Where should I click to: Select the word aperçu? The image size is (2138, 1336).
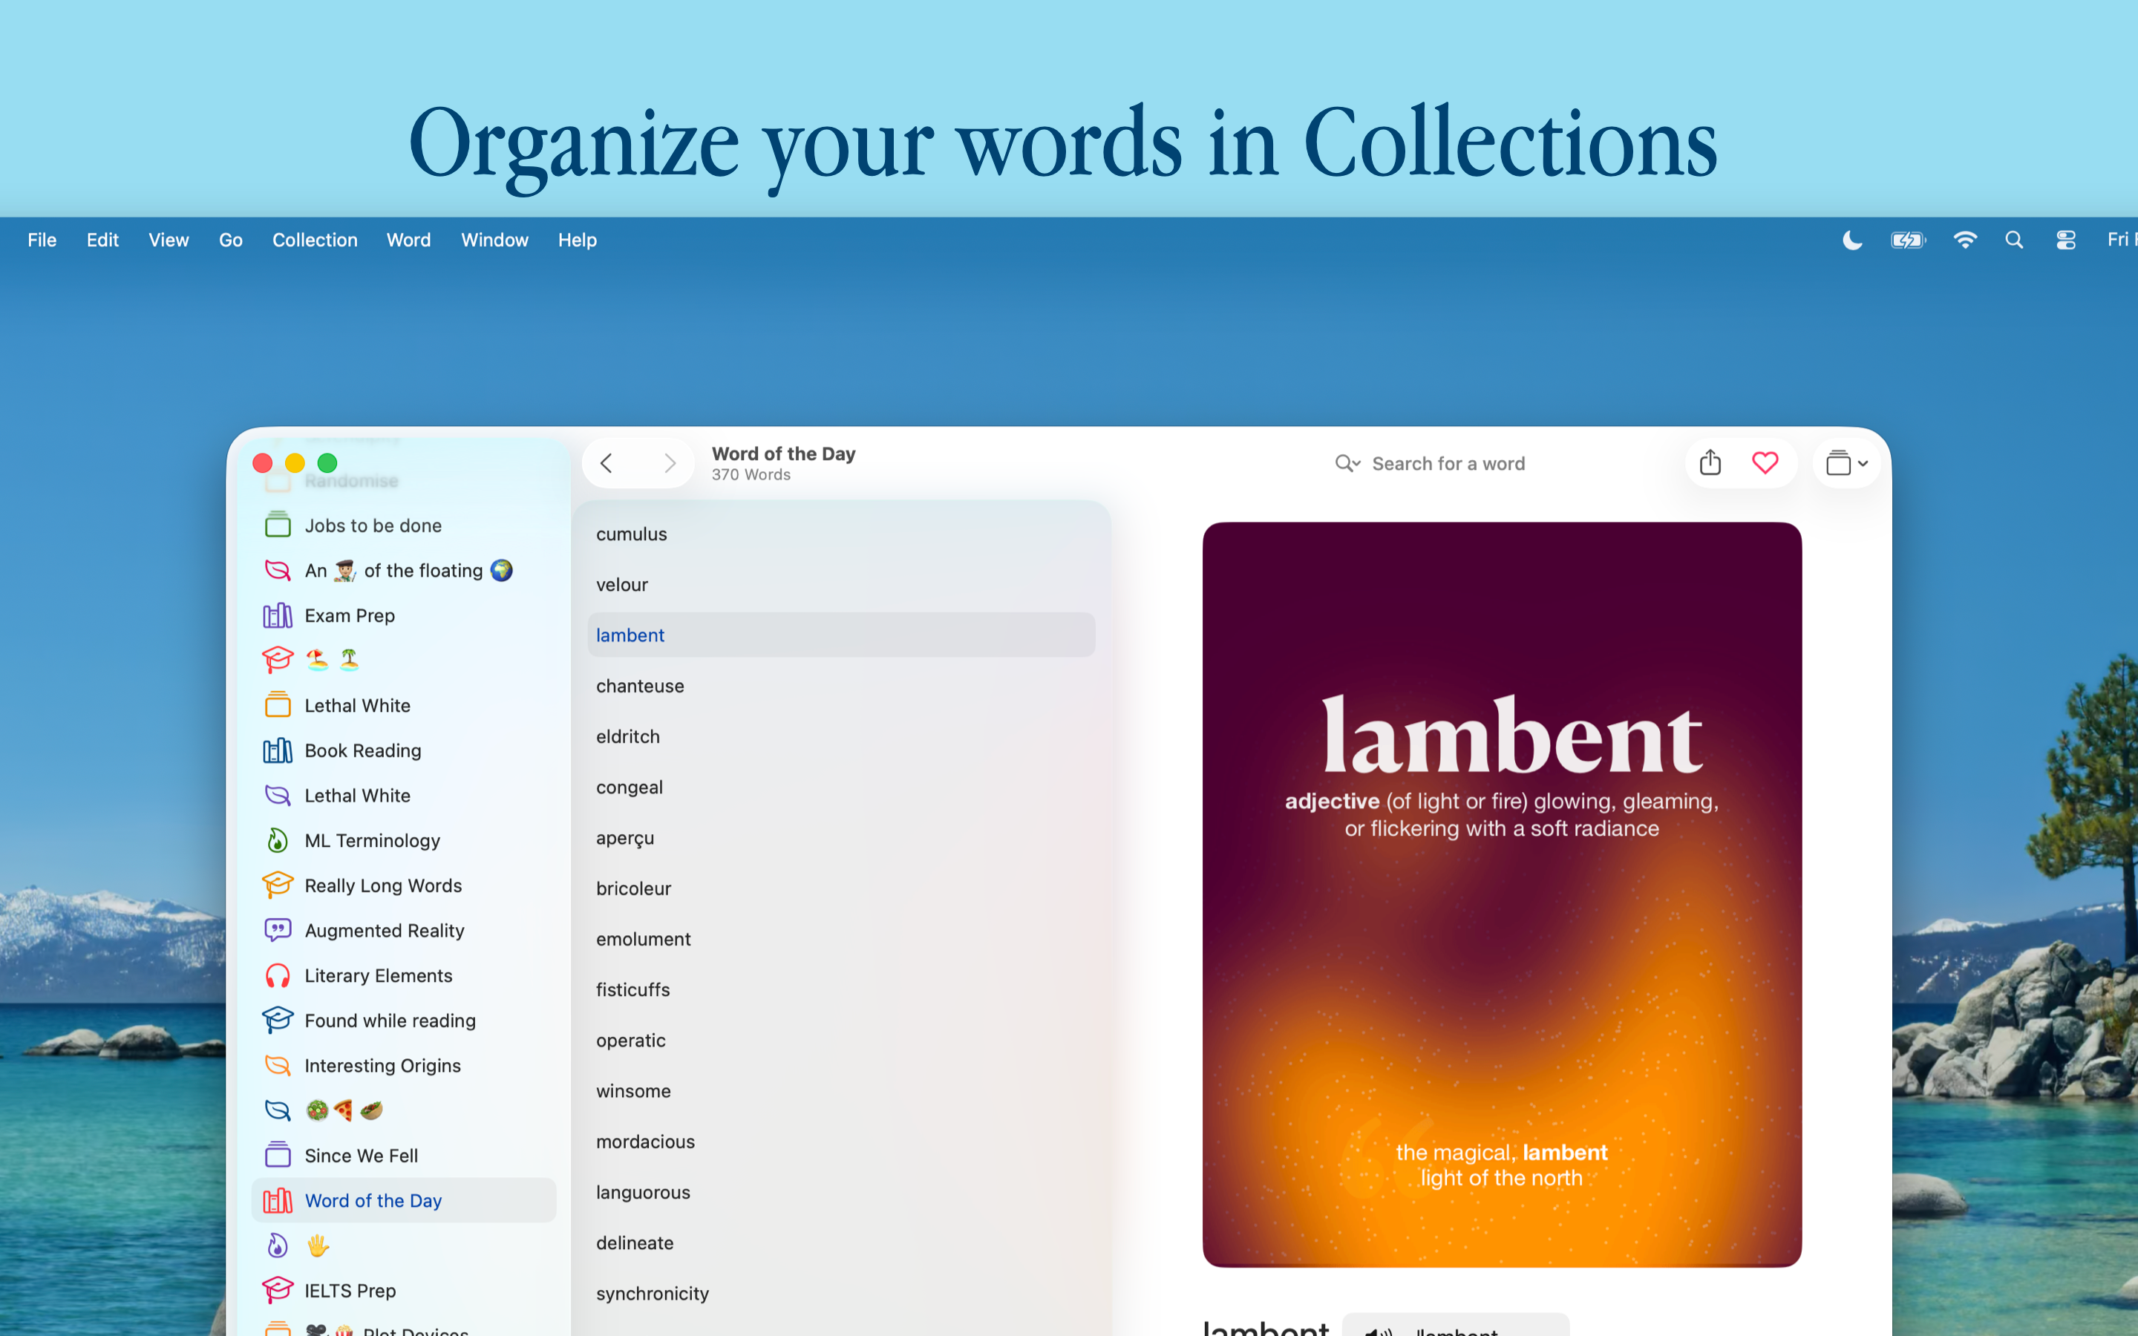coord(840,838)
